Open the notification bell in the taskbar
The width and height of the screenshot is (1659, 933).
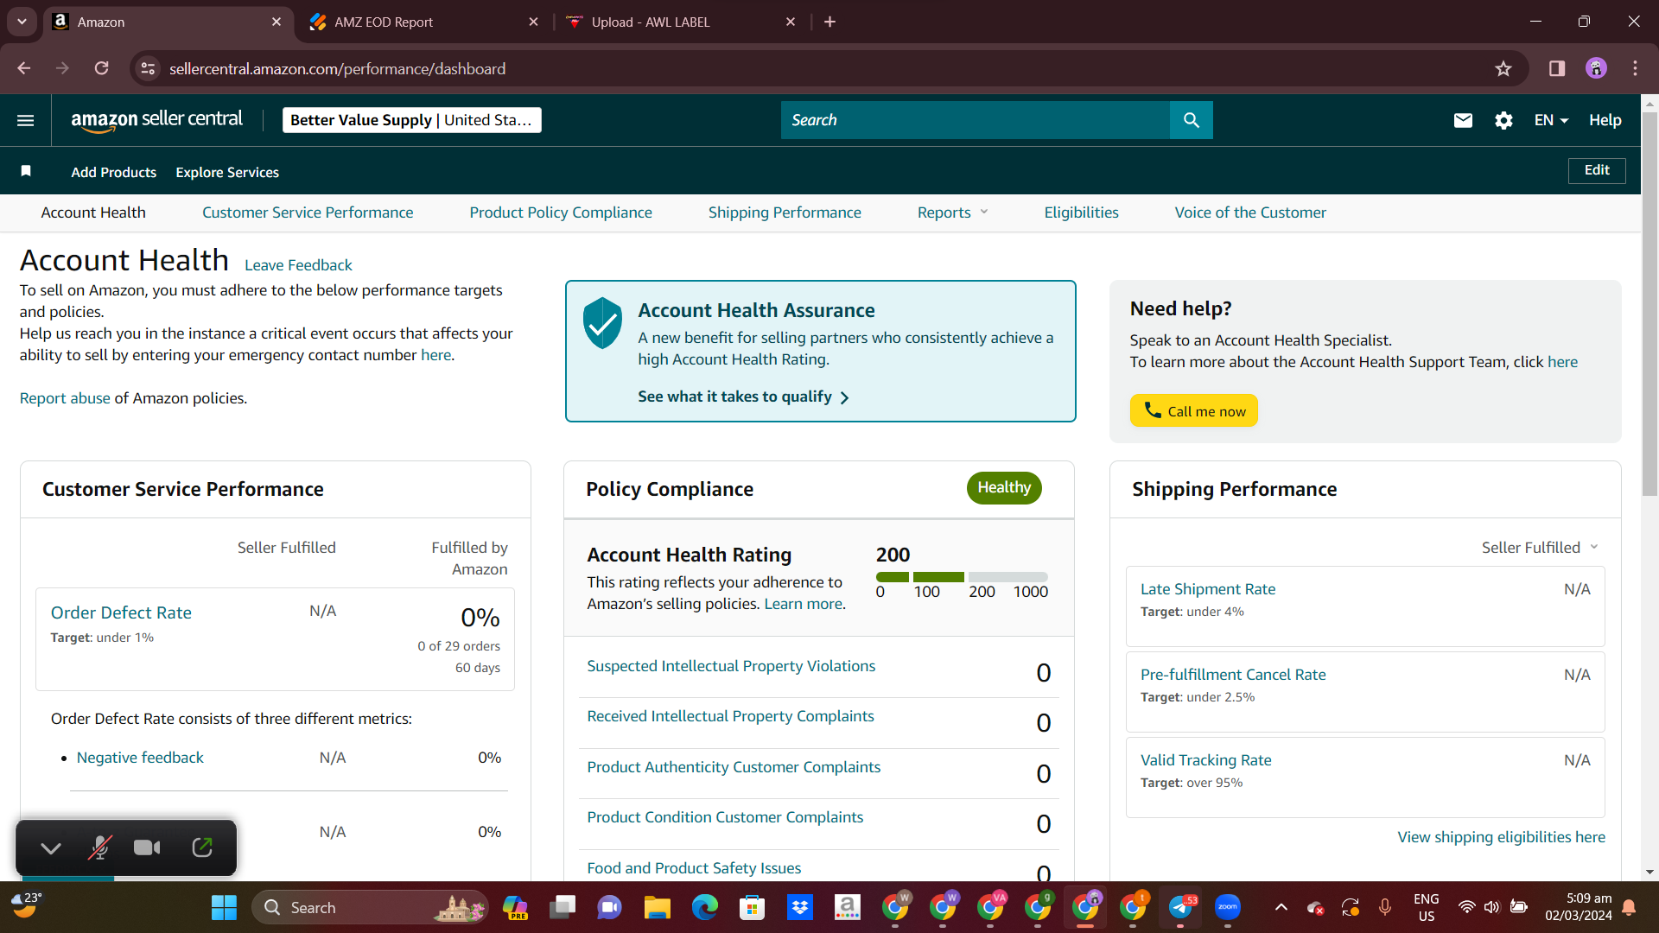(x=1629, y=907)
